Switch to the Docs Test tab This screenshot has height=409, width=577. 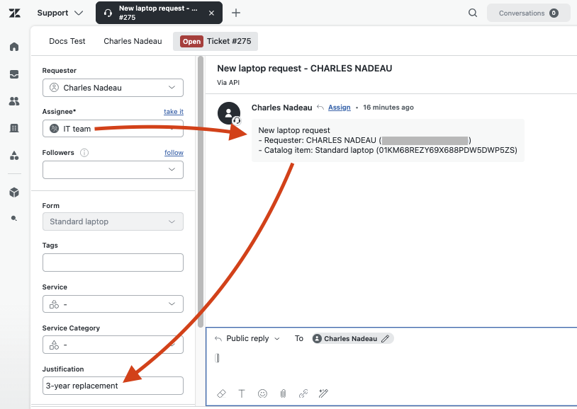[x=67, y=41]
